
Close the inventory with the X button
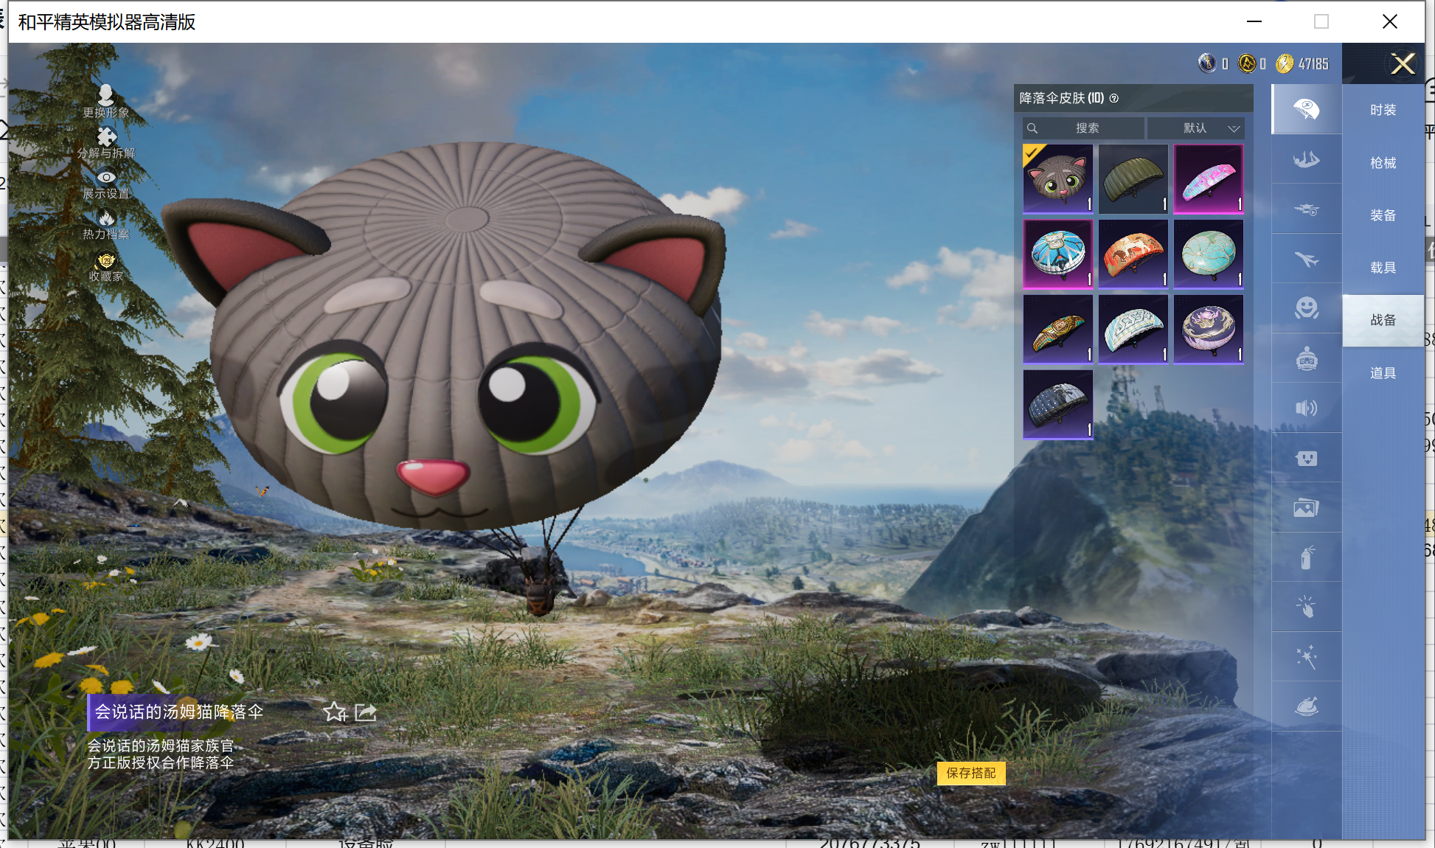1402,63
